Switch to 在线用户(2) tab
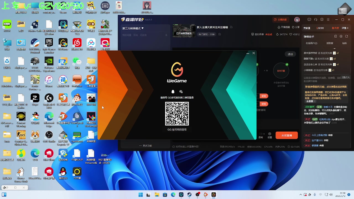Screen dimensions: 354x199 tap(311, 43)
